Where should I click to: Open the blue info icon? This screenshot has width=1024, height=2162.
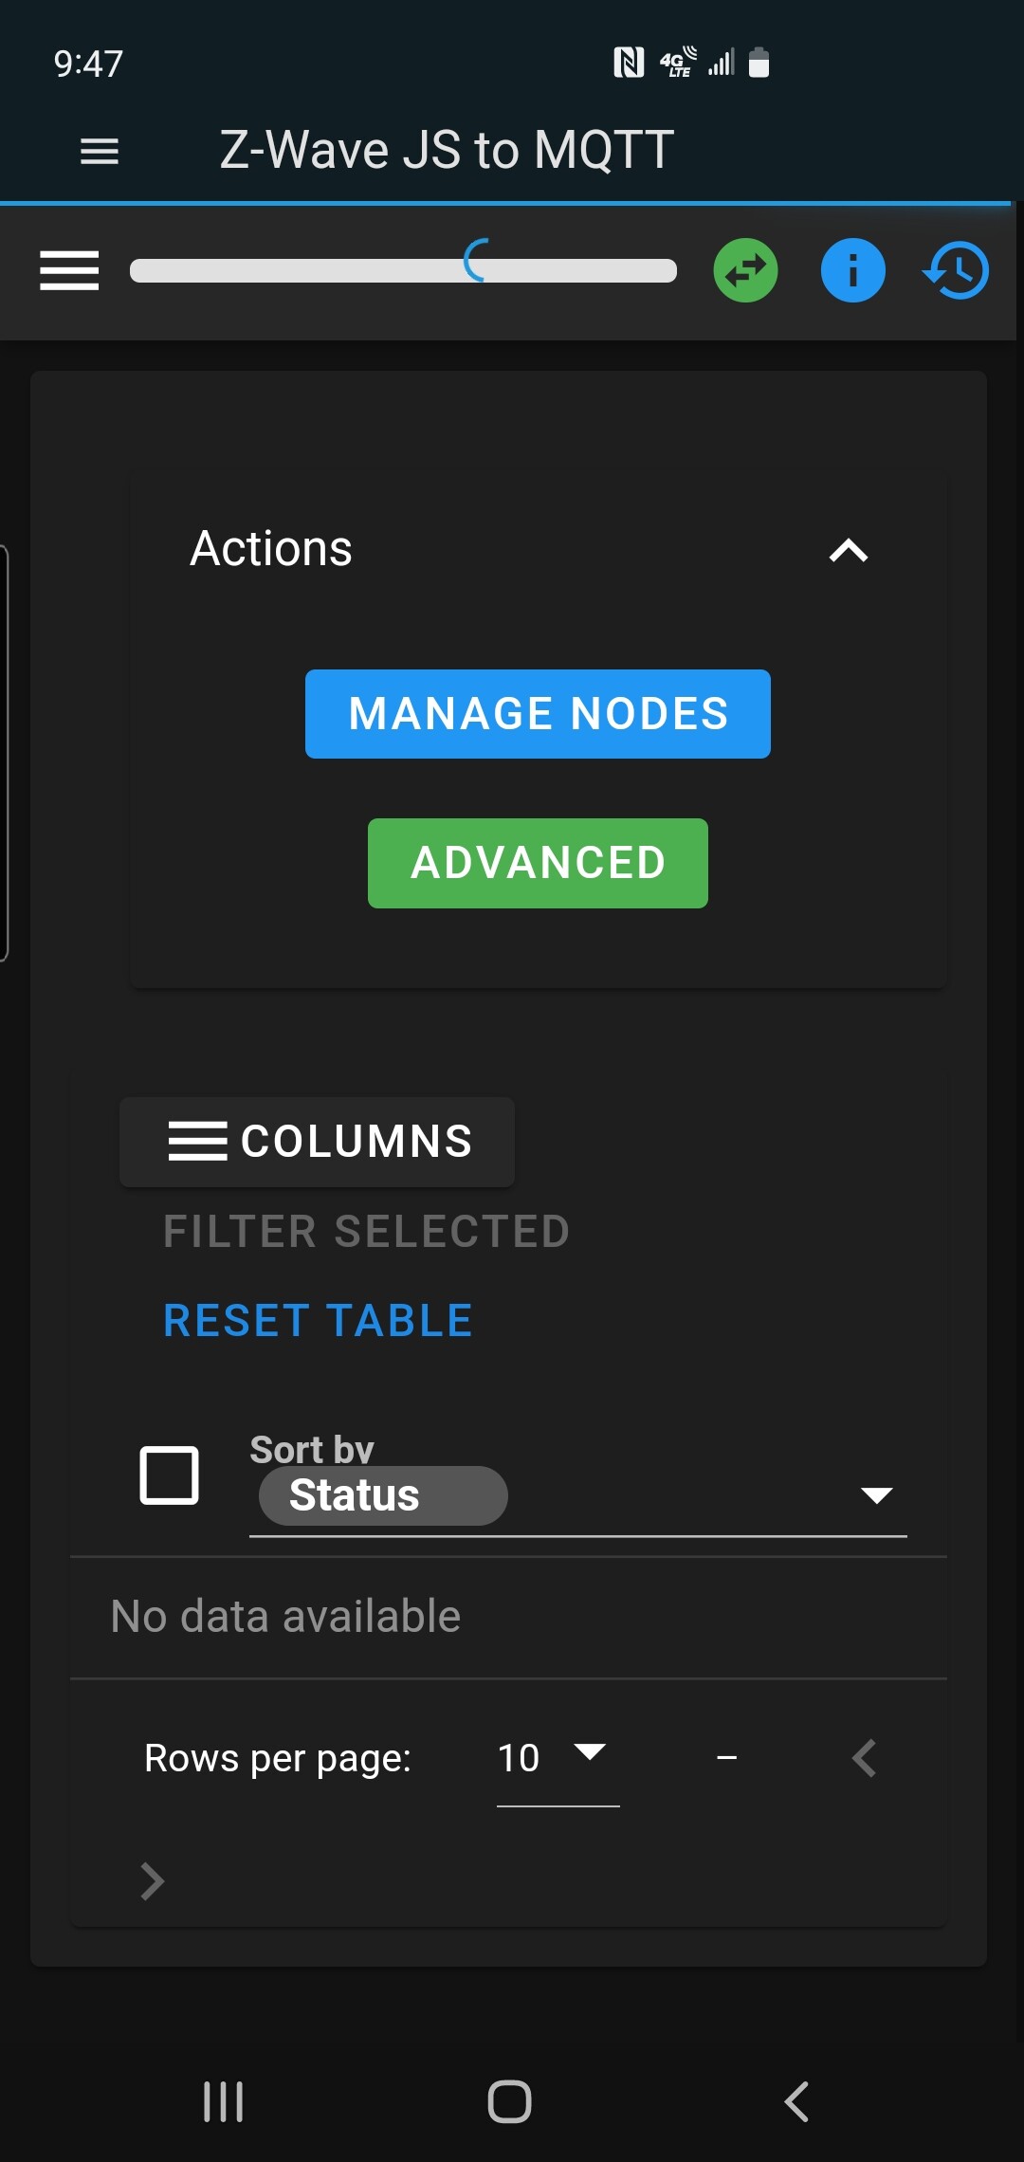coord(852,270)
